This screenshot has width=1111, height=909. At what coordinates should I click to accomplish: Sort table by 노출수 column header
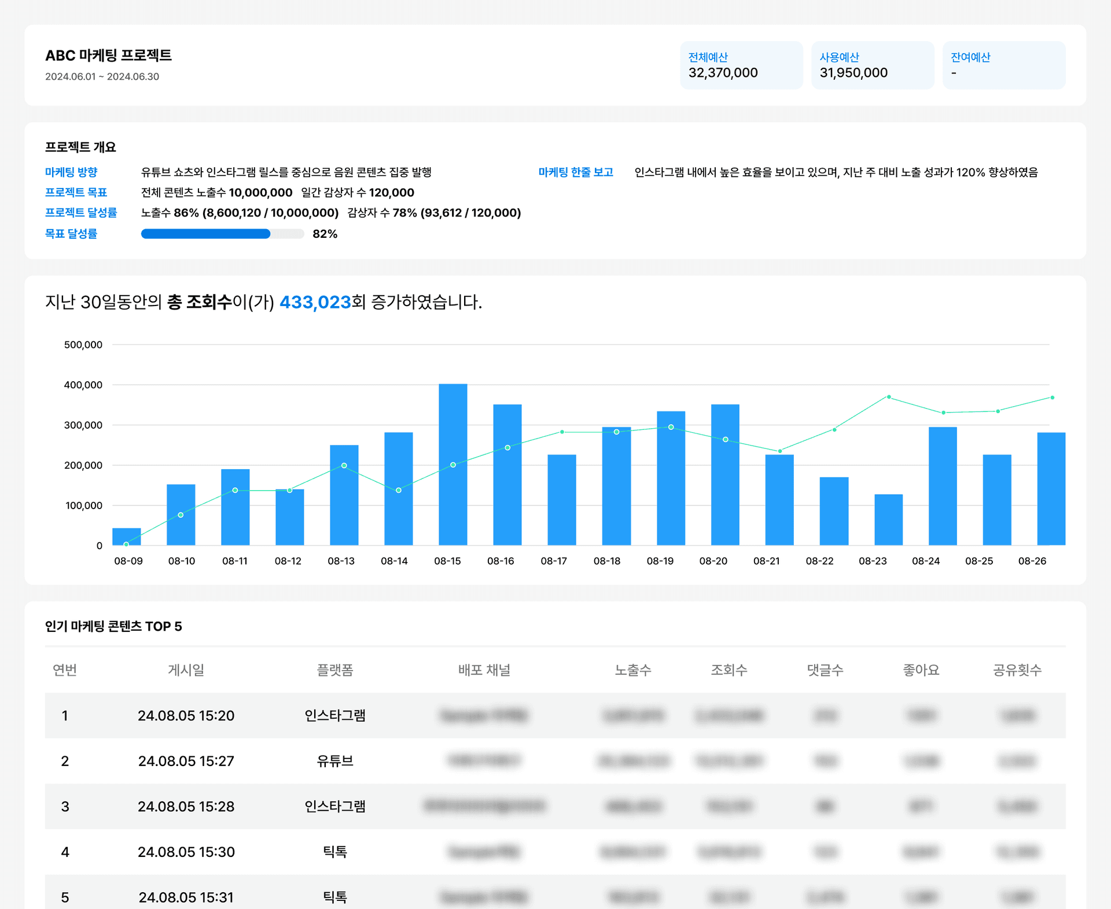tap(632, 670)
